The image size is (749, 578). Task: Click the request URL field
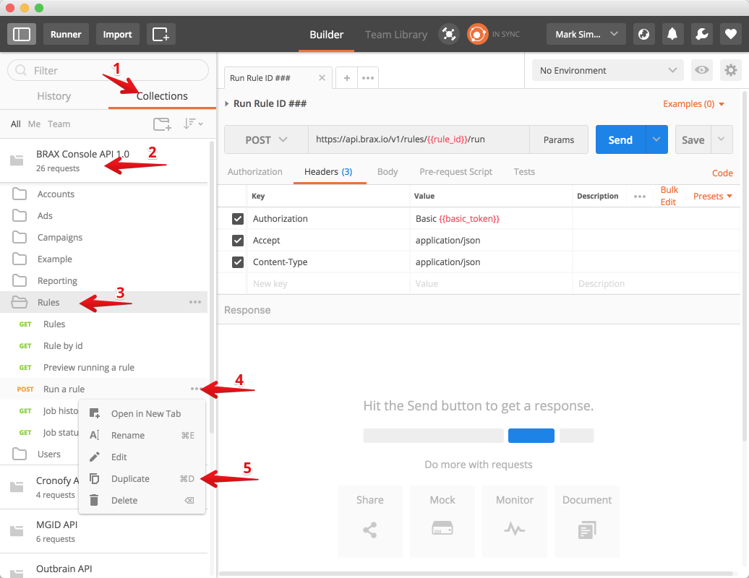419,140
